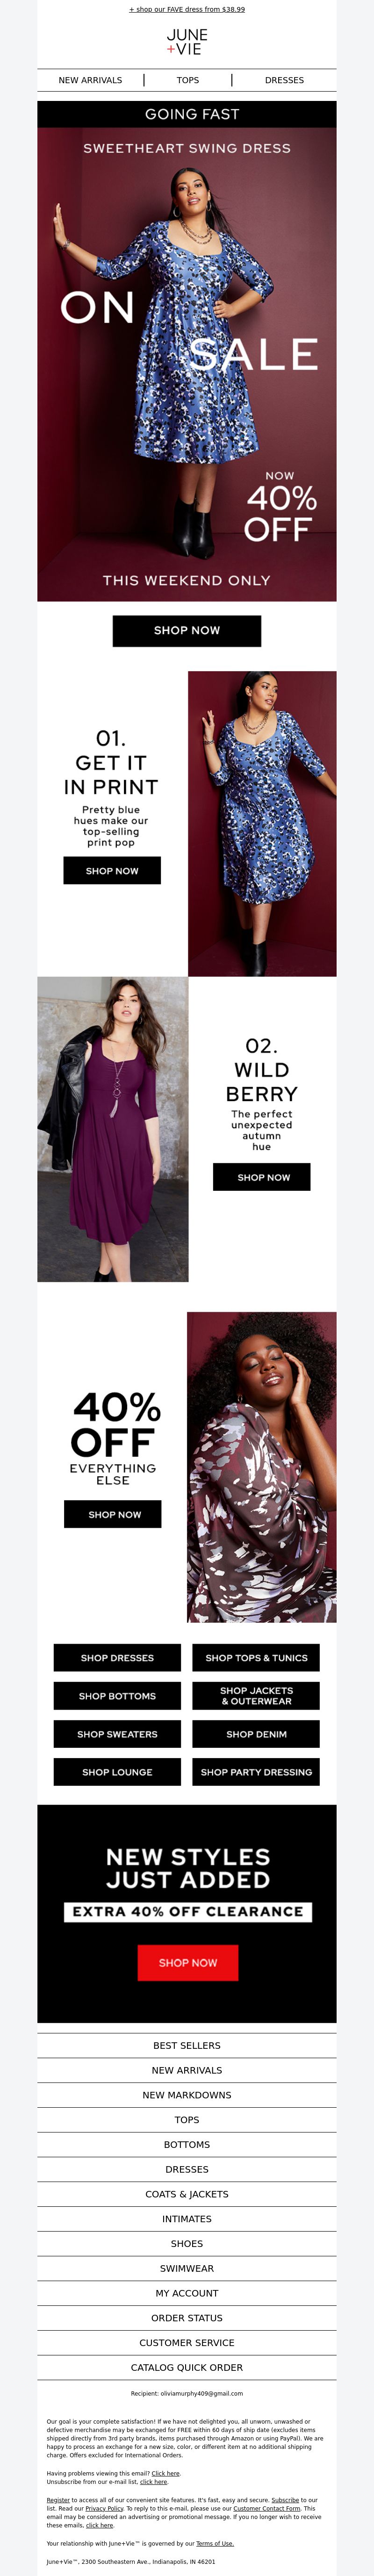Click the SHOP JACKETS & OUTERWEAR button

(x=256, y=1696)
